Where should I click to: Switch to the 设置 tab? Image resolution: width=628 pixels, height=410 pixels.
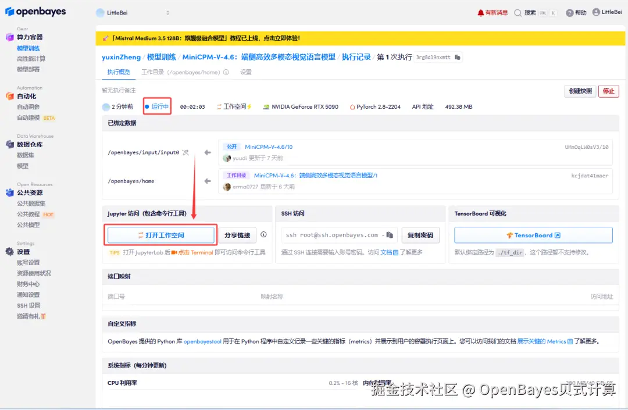(245, 72)
